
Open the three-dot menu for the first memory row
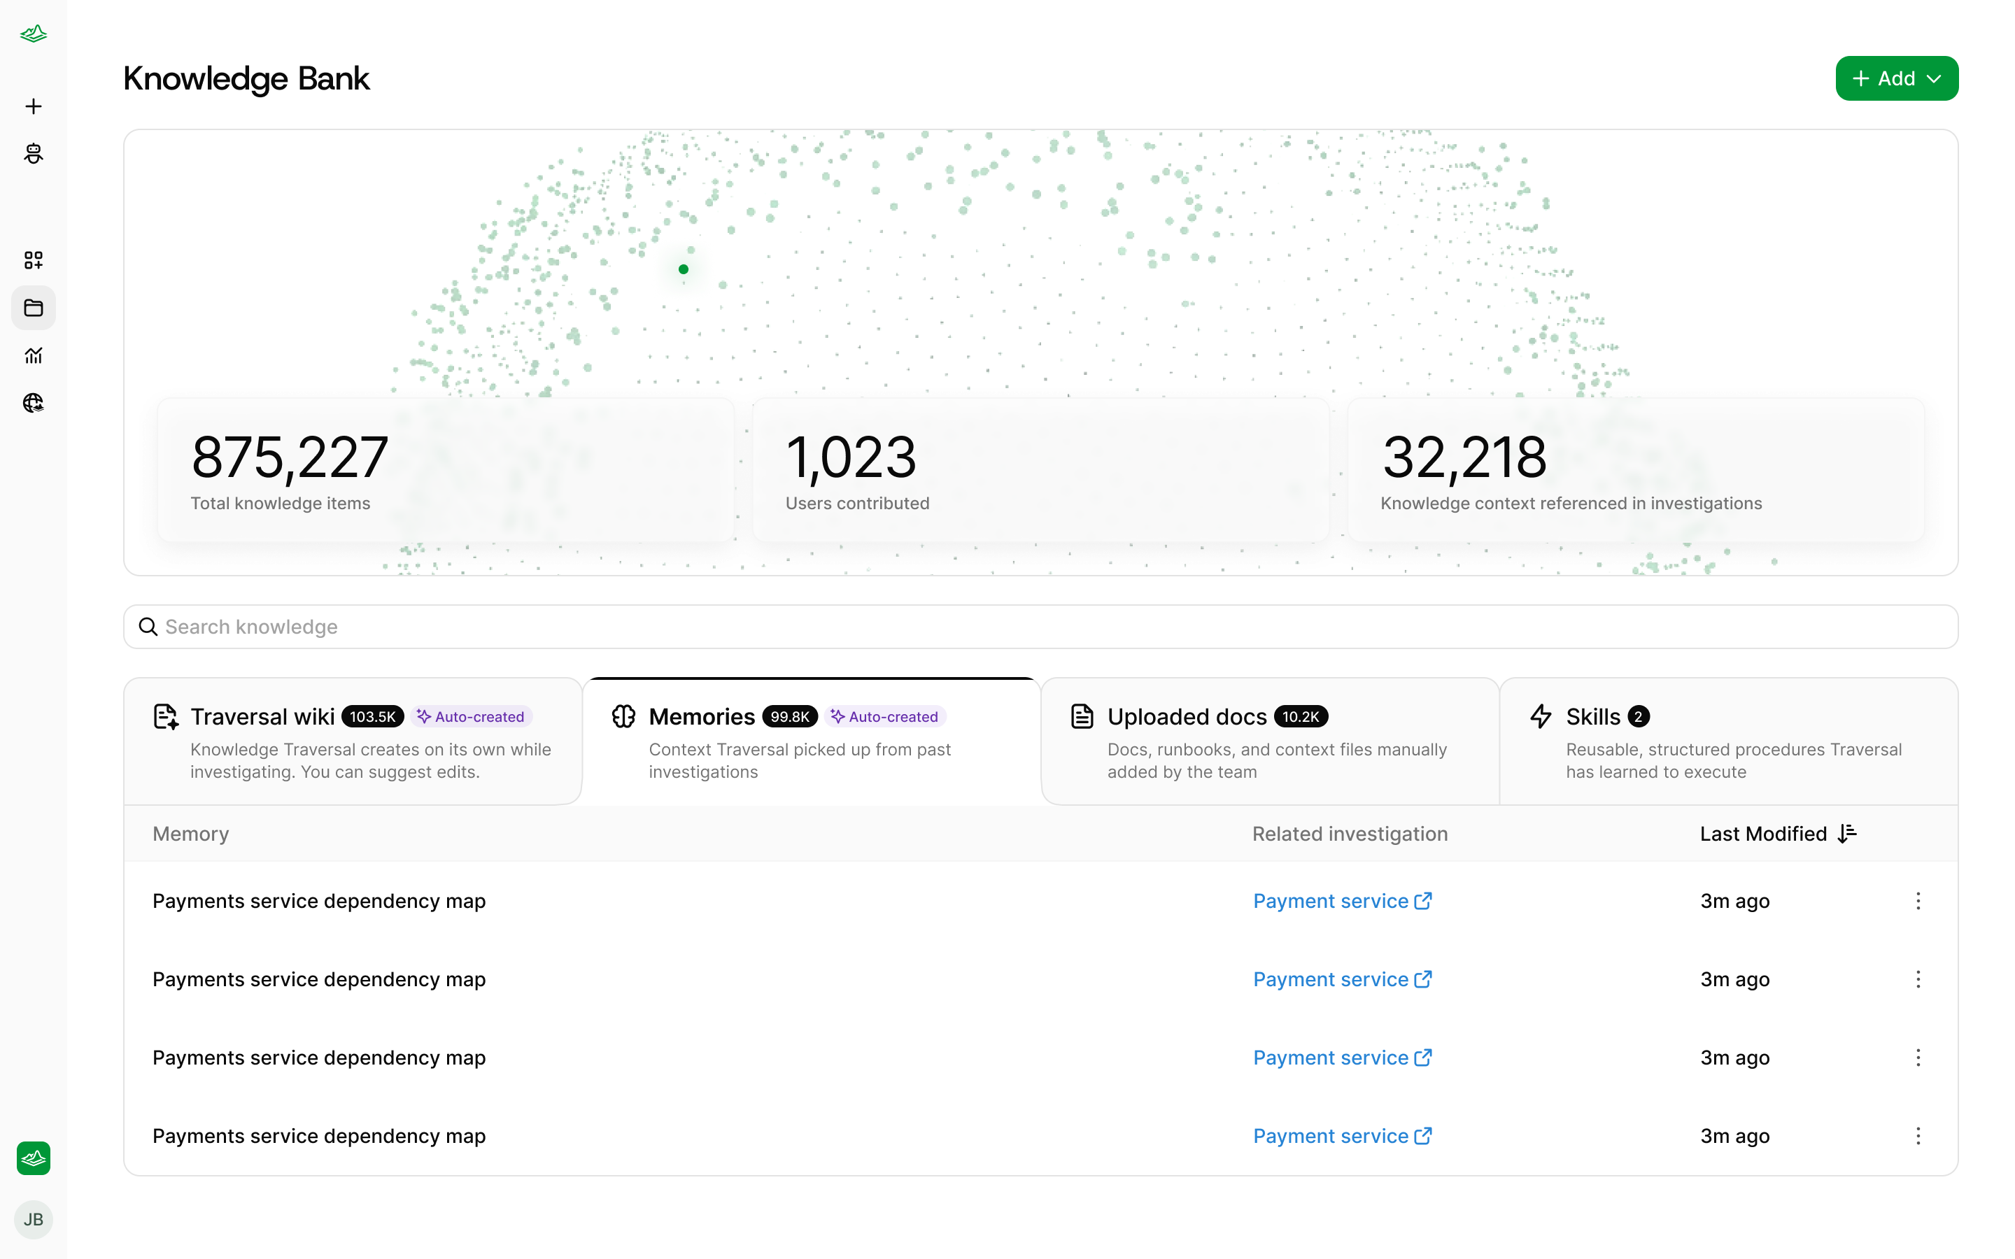coord(1918,901)
